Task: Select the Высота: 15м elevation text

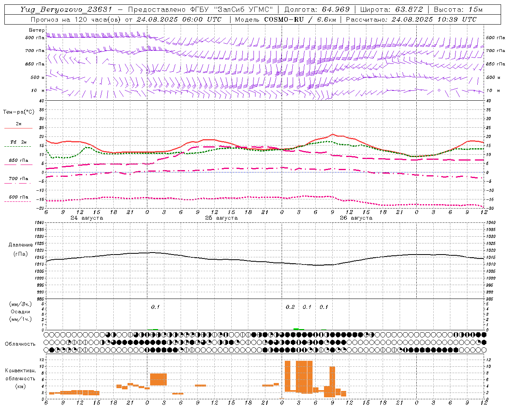Action: point(458,10)
